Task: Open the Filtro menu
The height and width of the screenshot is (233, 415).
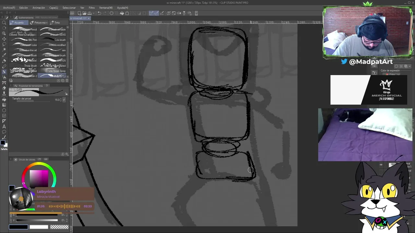Action: coord(92,7)
